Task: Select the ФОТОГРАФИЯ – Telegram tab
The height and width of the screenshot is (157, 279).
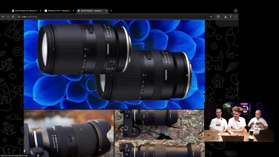Action: (92, 10)
